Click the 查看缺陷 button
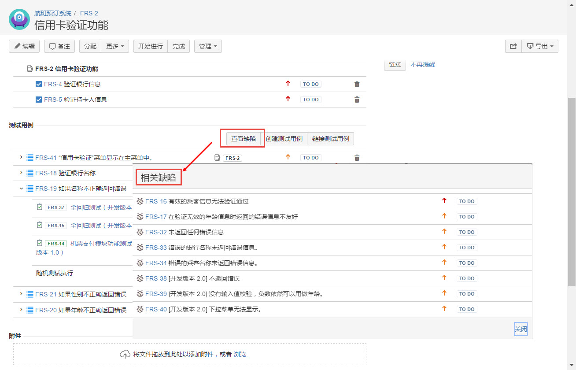 pyautogui.click(x=244, y=139)
